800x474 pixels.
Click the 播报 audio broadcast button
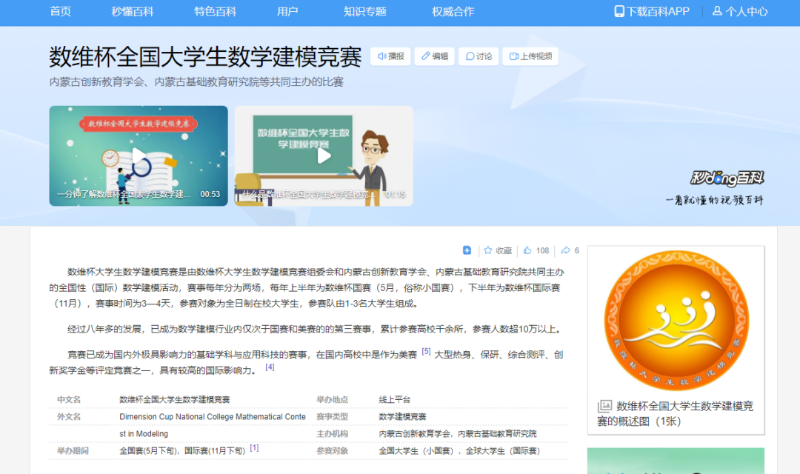[391, 56]
